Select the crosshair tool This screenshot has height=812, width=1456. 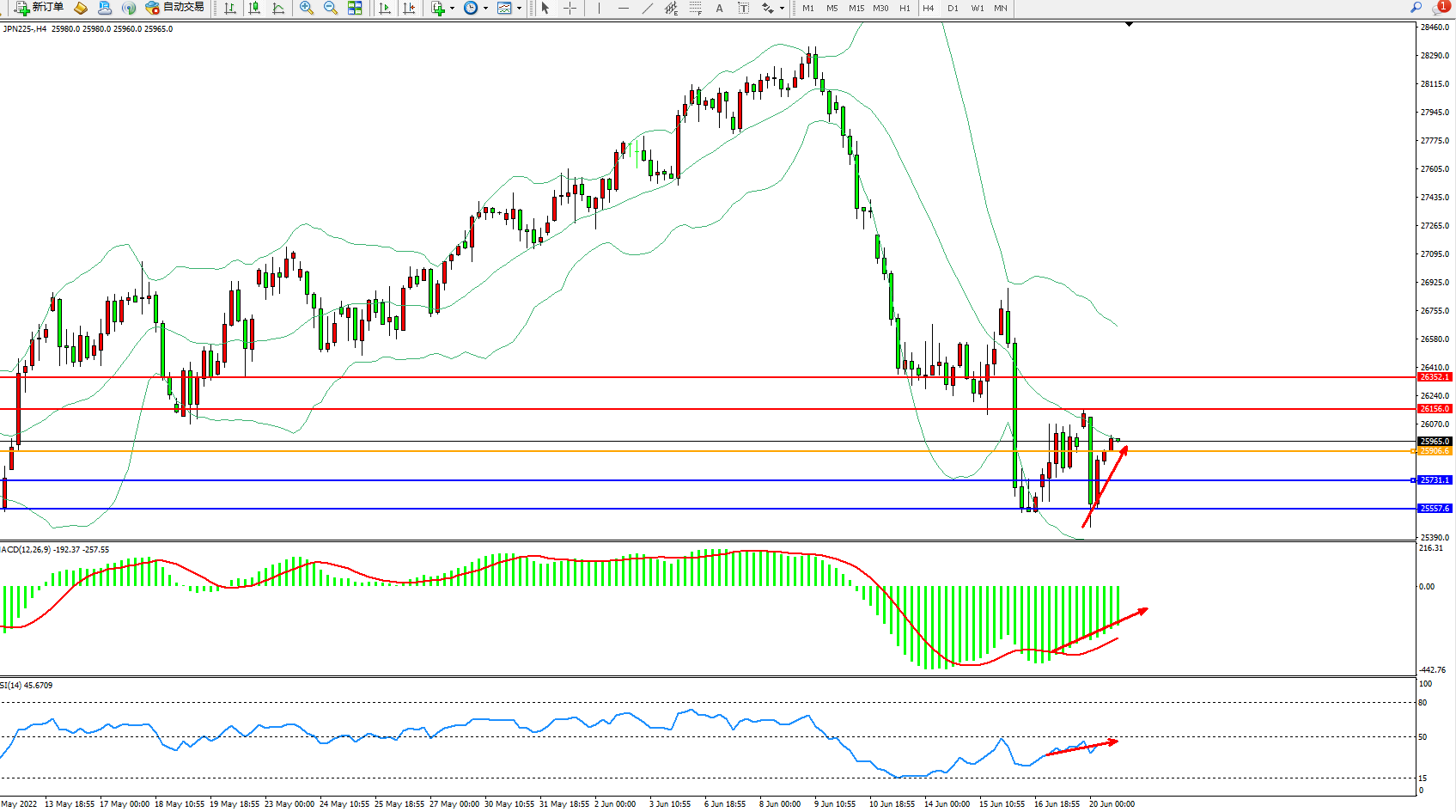pyautogui.click(x=570, y=8)
